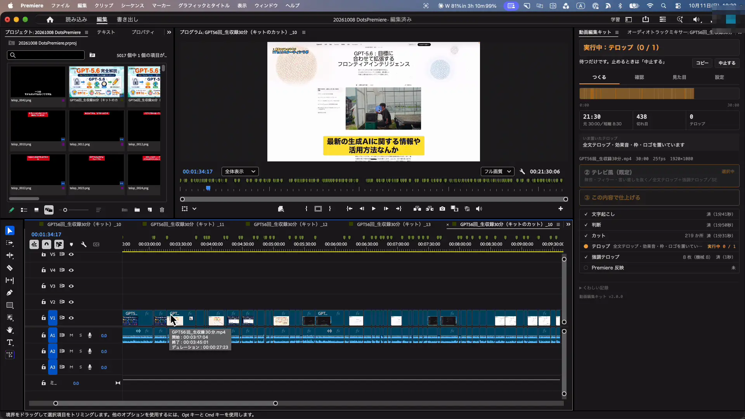Click the Home icon
Viewport: 745px width, 419px height.
pyautogui.click(x=50, y=19)
